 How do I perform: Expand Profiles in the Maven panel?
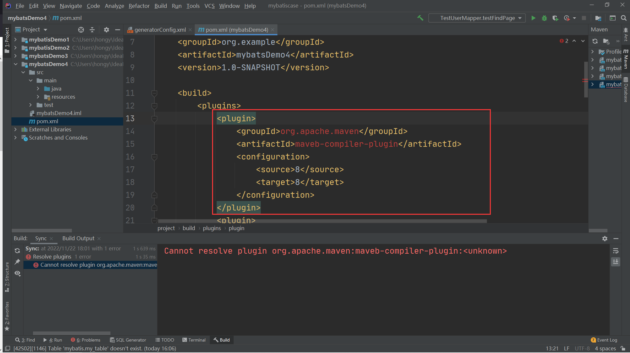click(x=592, y=52)
